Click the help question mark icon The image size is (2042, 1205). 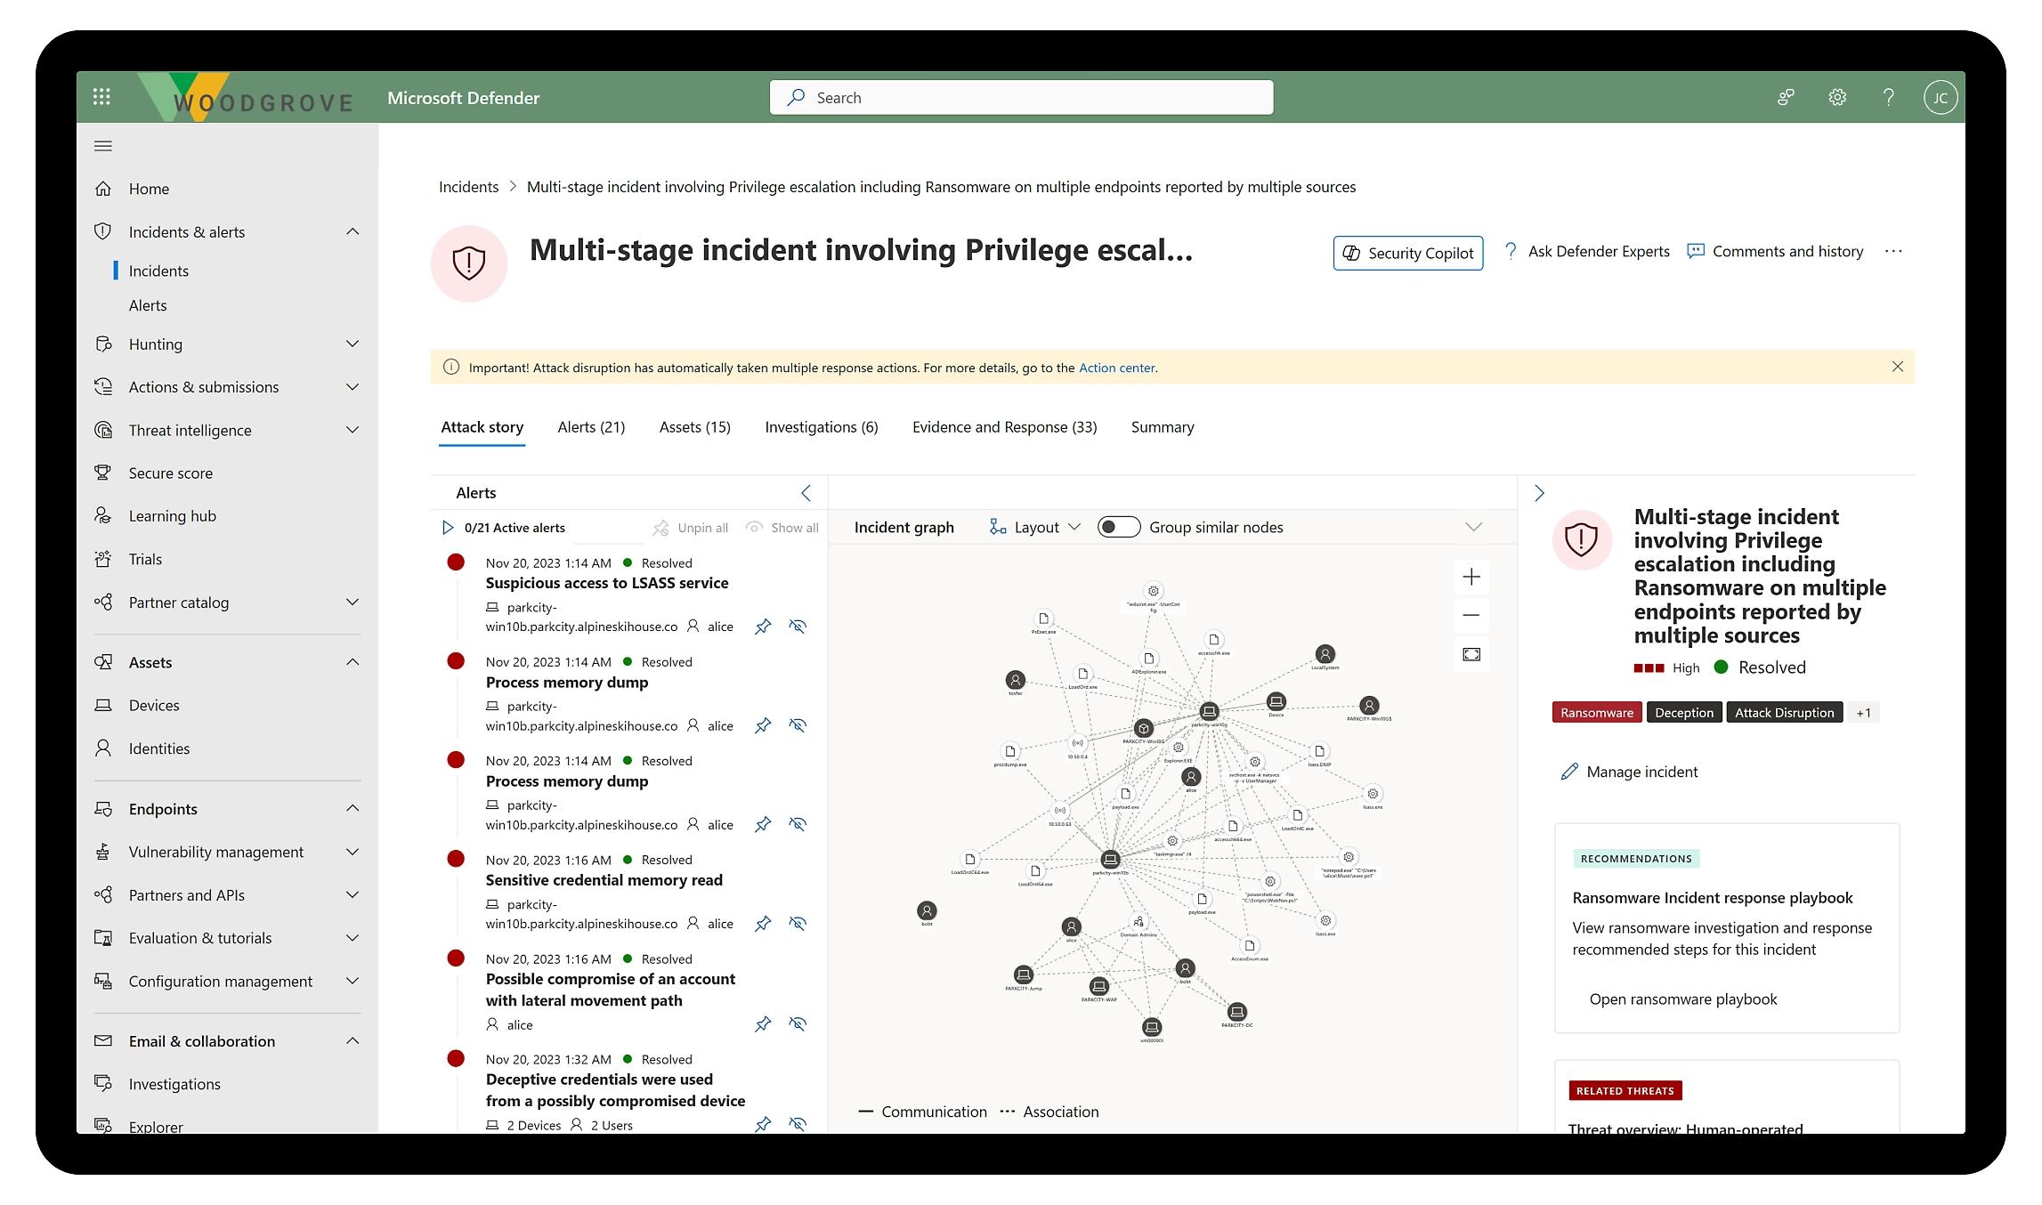coord(1888,97)
